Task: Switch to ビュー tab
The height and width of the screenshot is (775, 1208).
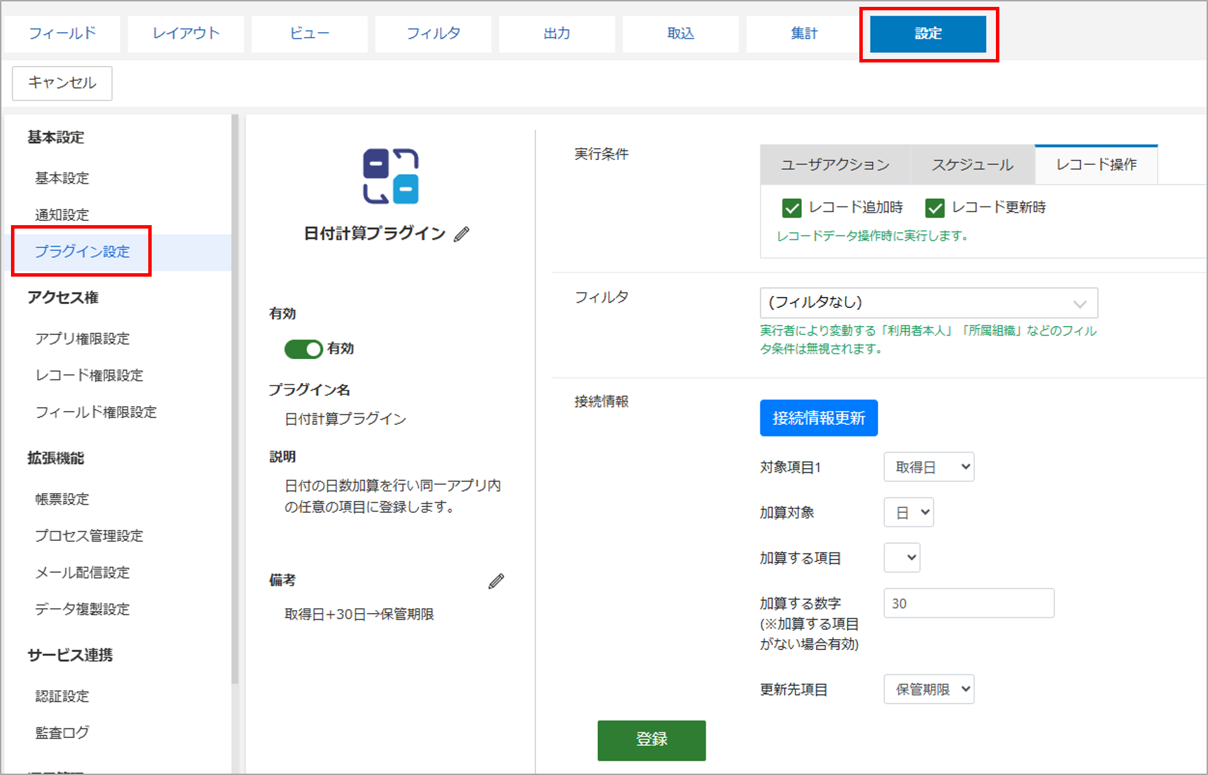Action: [310, 33]
